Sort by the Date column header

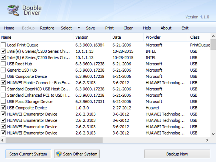pyautogui.click(x=127, y=37)
